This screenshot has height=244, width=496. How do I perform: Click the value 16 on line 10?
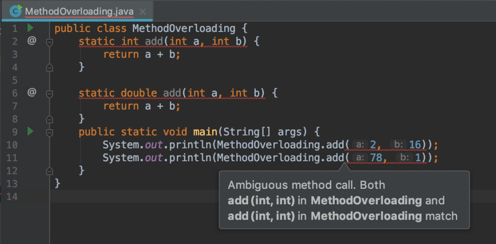(x=415, y=145)
